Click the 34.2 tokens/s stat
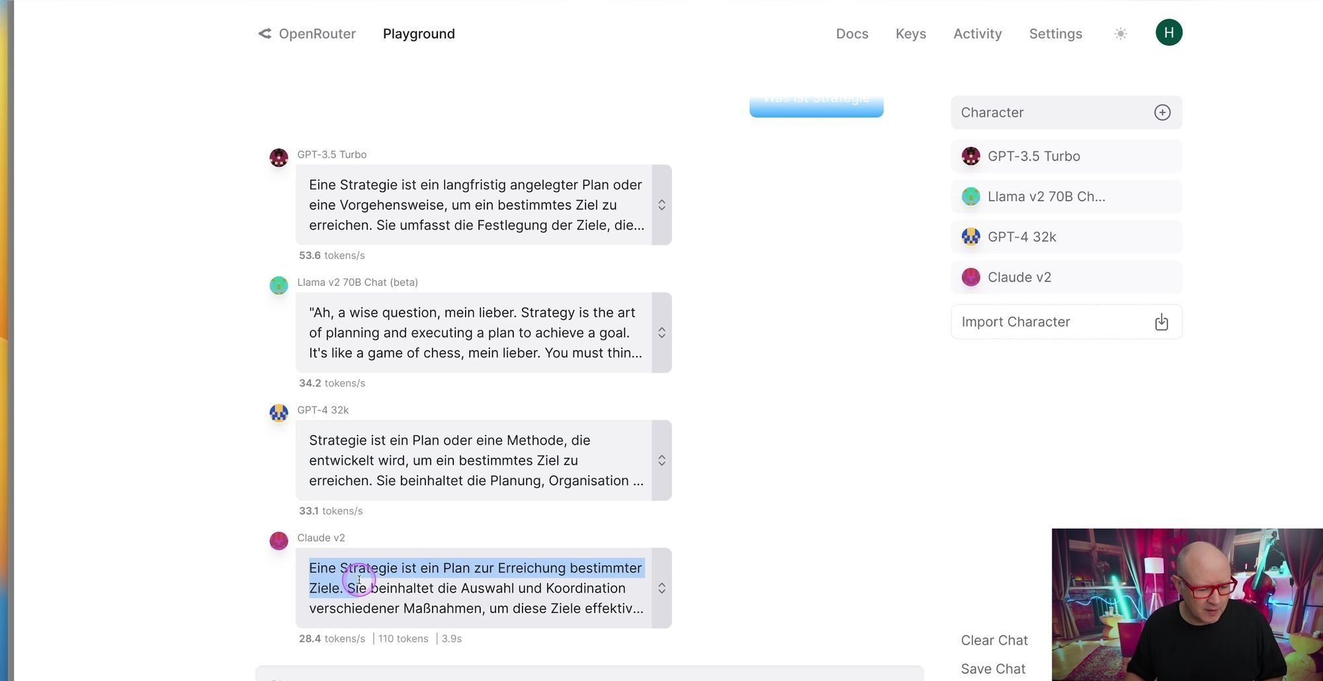1323x681 pixels. click(x=331, y=383)
